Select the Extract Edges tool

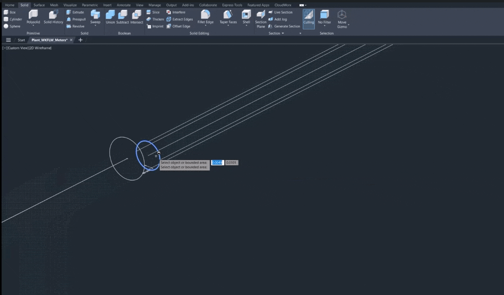click(179, 19)
